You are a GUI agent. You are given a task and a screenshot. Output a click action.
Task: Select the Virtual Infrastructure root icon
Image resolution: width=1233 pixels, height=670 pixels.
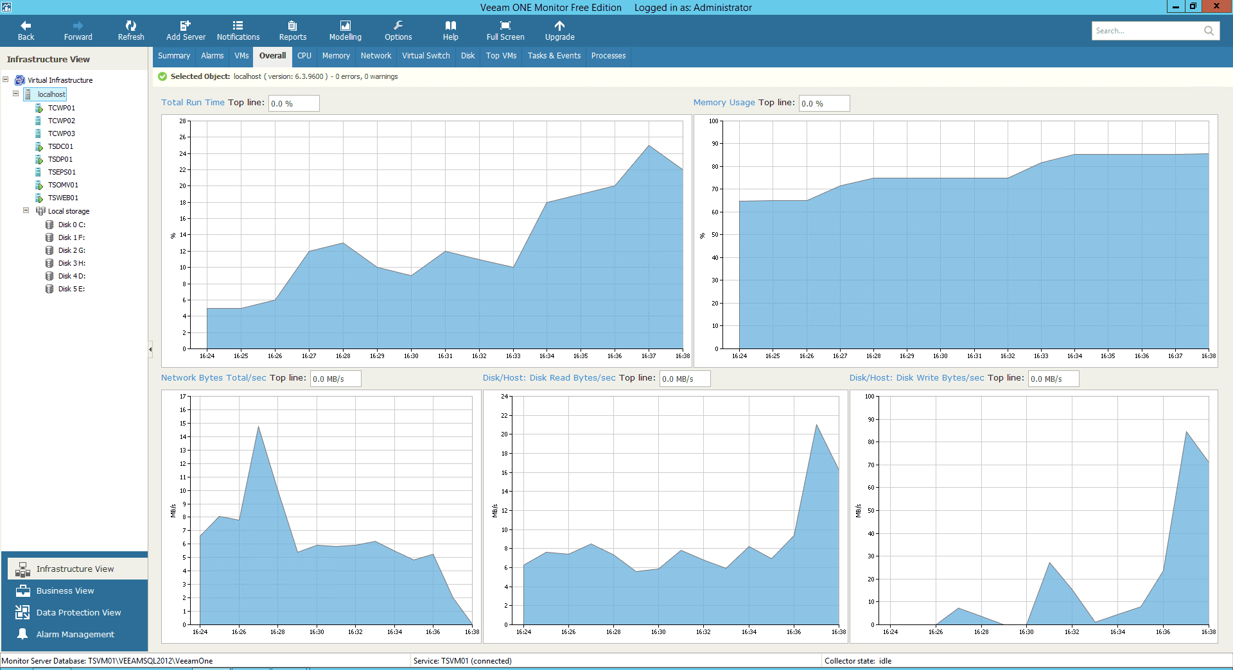pos(20,80)
